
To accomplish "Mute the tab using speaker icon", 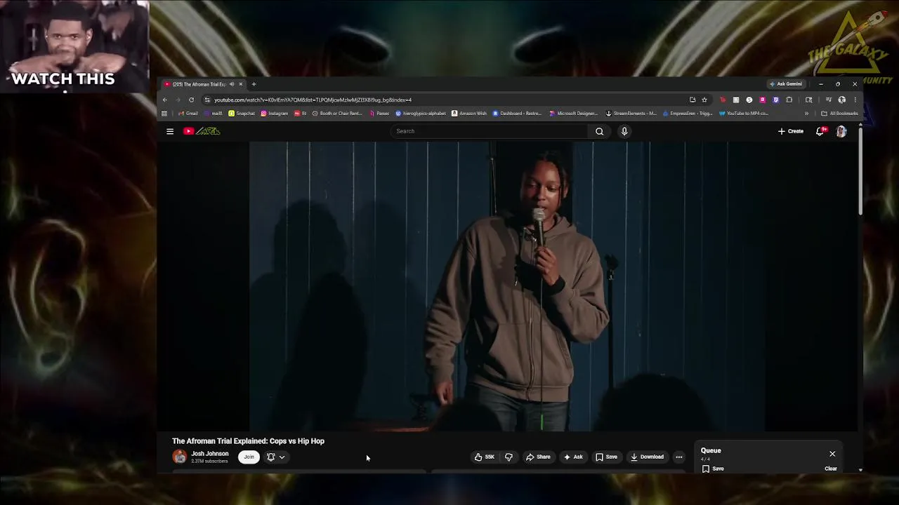I will click(232, 84).
